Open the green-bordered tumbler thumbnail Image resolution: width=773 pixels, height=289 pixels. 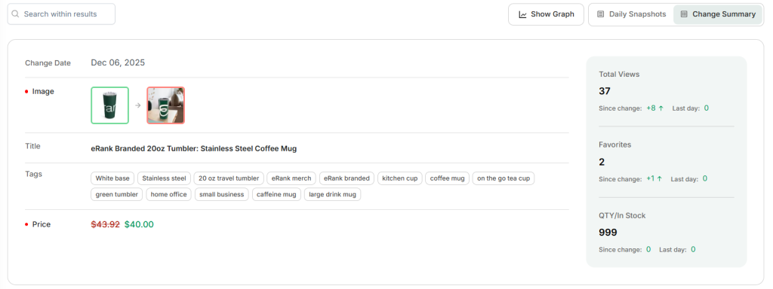(110, 105)
